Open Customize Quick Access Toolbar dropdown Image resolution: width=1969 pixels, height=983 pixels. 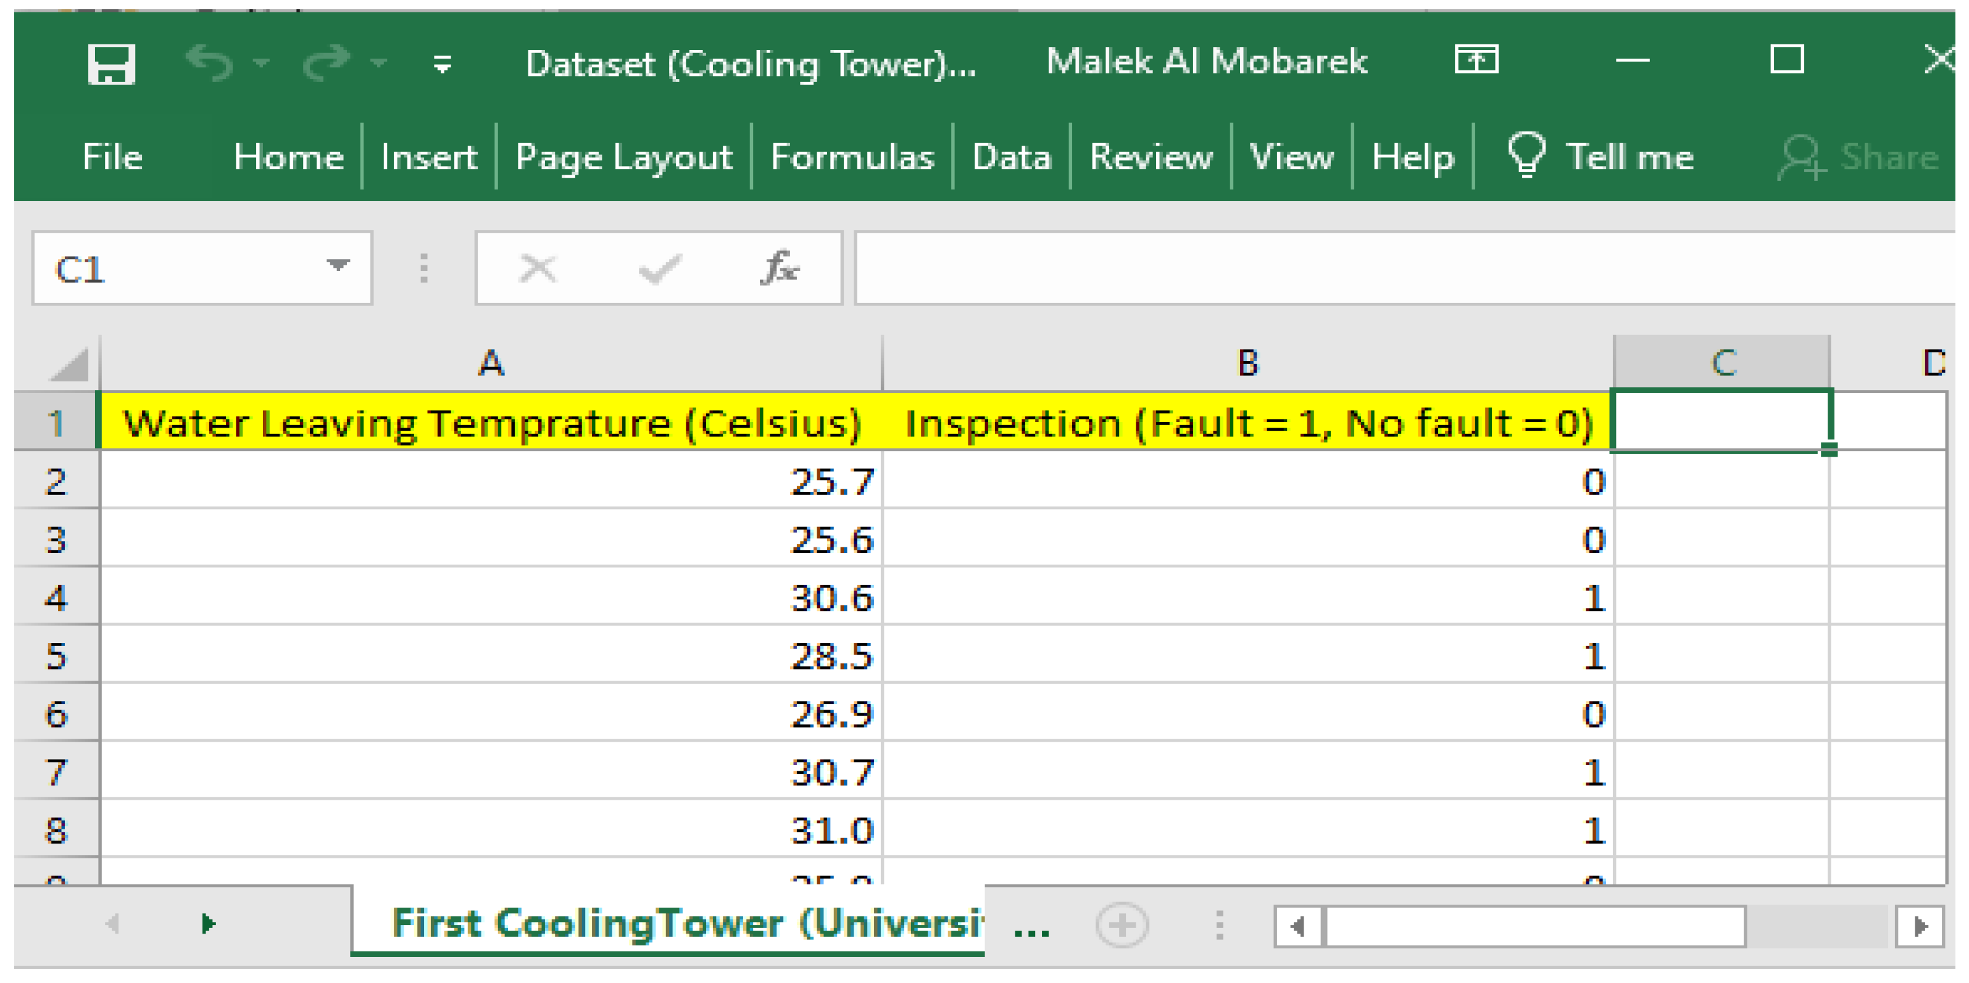pyautogui.click(x=442, y=64)
